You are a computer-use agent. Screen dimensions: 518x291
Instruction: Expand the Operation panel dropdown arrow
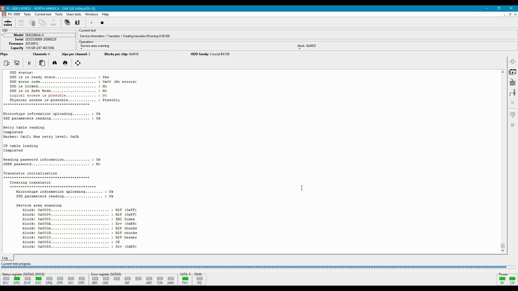point(81,48)
